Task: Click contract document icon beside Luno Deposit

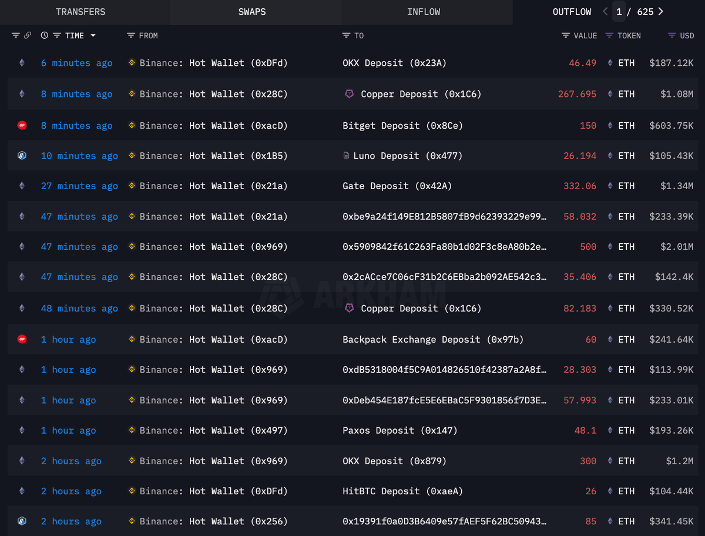Action: point(346,156)
